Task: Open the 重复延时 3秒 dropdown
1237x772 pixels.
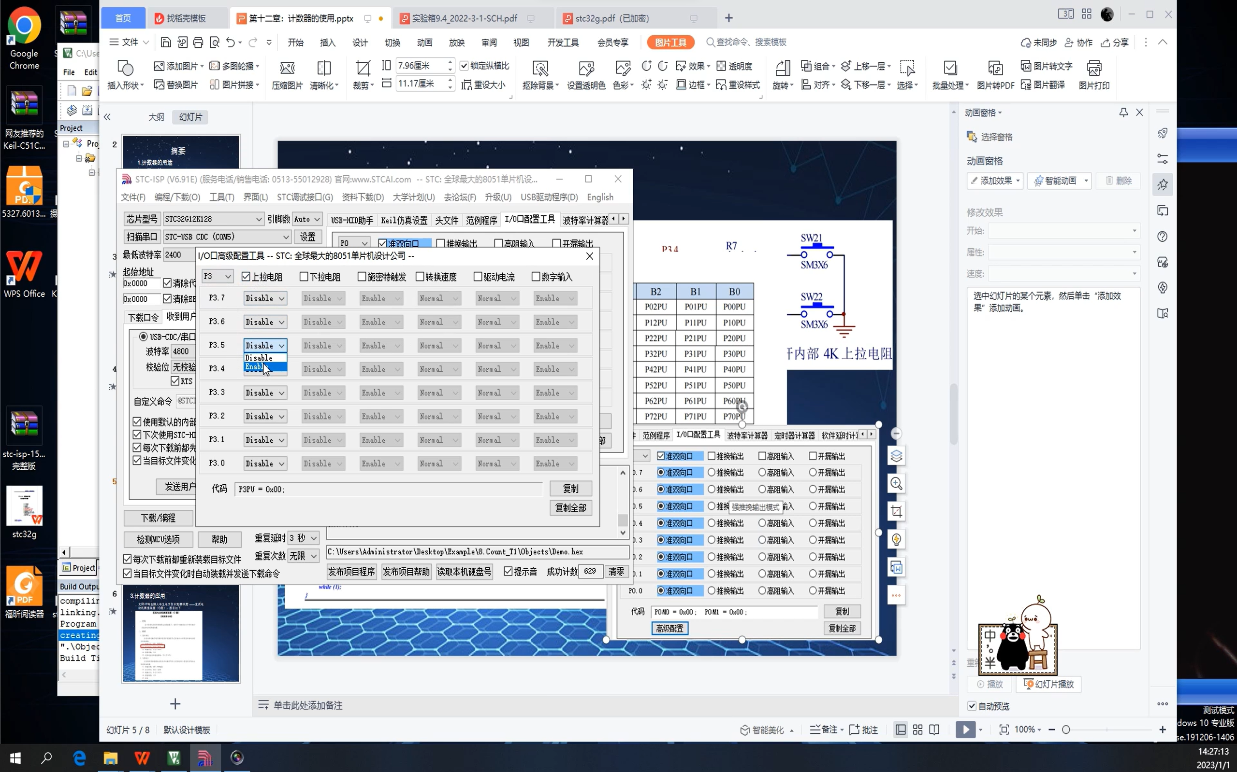Action: click(x=304, y=538)
